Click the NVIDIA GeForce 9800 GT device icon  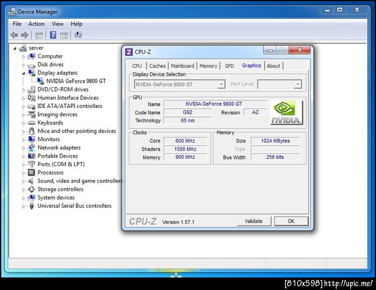point(40,81)
